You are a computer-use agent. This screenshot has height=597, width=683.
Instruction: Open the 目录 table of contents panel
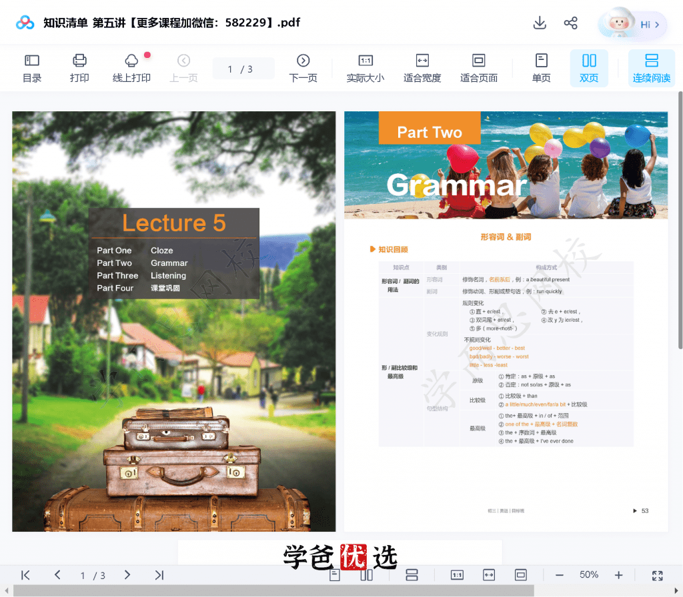[x=32, y=69]
